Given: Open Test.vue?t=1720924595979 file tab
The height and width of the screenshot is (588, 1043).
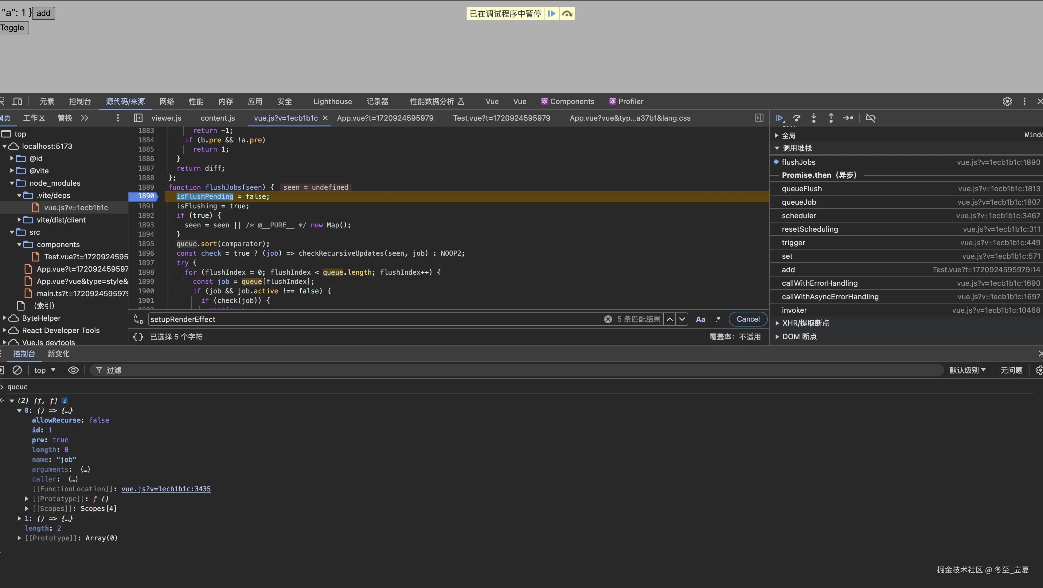Looking at the screenshot, I should pos(501,118).
